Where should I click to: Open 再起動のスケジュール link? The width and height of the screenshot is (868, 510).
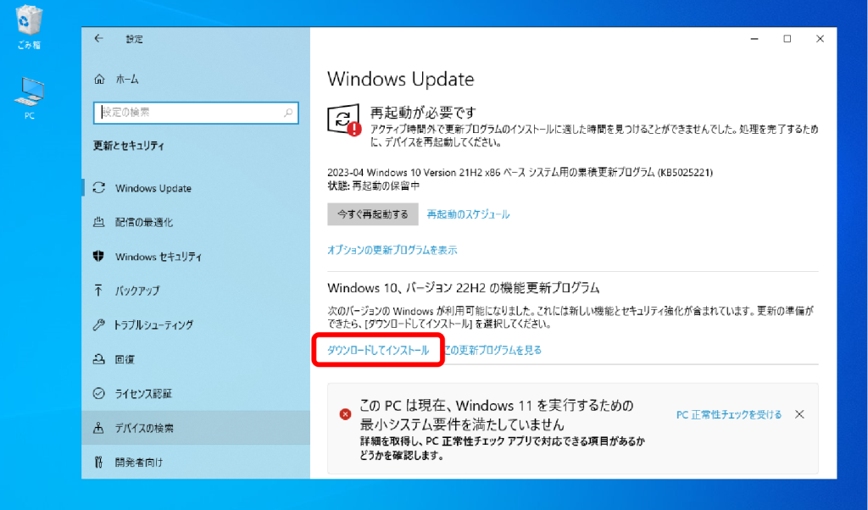click(468, 214)
